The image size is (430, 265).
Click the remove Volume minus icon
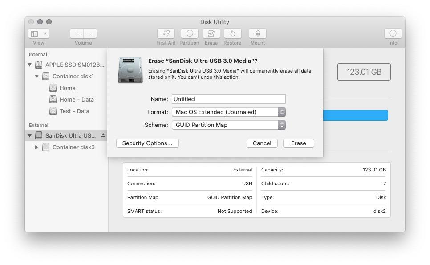click(x=89, y=33)
